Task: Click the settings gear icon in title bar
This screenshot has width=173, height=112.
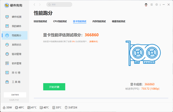Action: click(x=156, y=4)
